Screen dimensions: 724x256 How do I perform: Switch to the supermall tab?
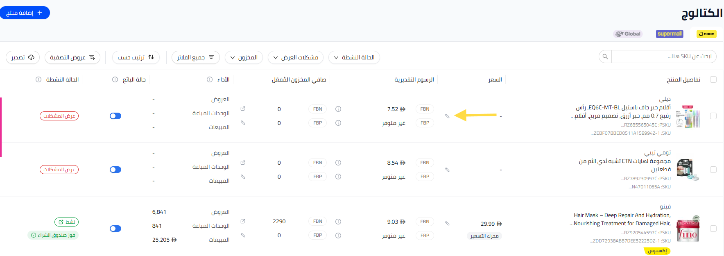click(x=670, y=34)
